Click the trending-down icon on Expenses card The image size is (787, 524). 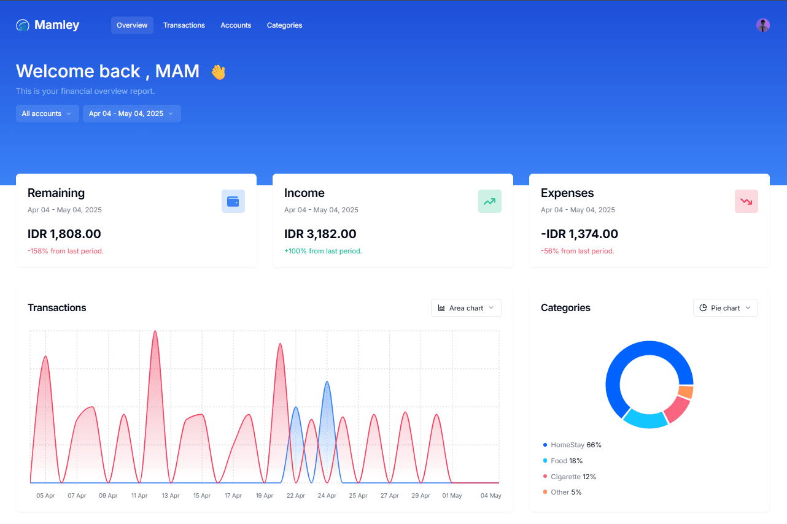(746, 201)
